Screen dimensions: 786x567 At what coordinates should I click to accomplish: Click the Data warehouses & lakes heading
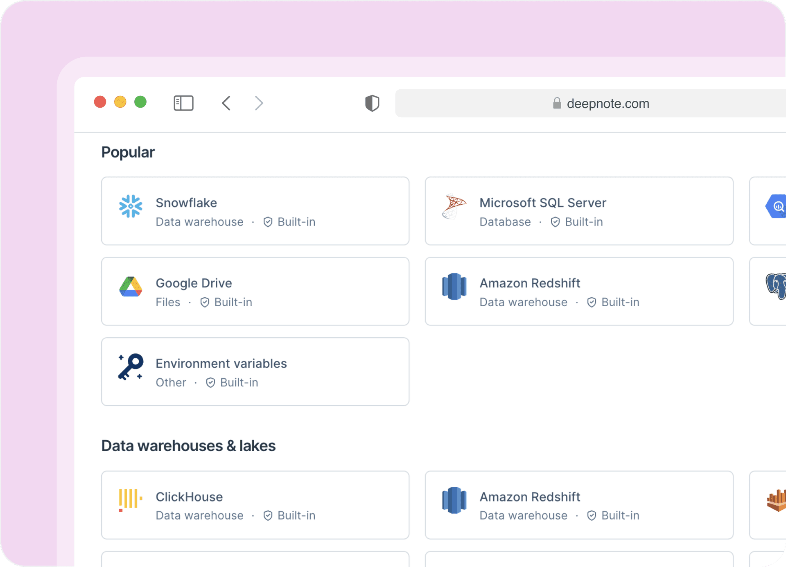188,446
